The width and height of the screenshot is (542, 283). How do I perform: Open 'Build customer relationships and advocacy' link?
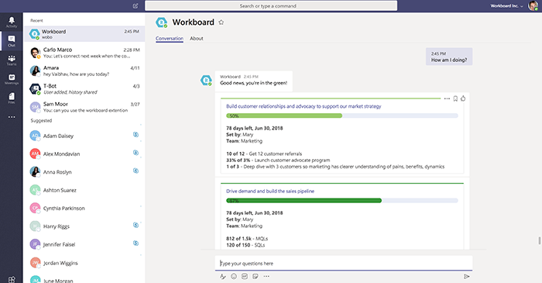(304, 106)
